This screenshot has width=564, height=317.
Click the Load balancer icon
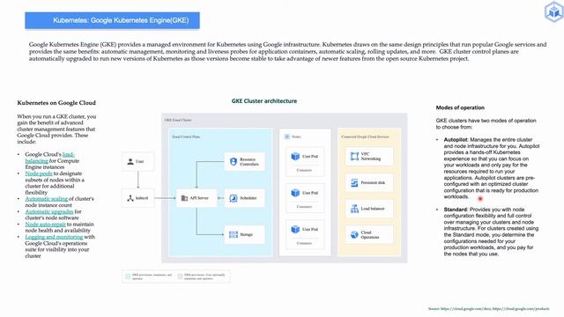(x=354, y=209)
